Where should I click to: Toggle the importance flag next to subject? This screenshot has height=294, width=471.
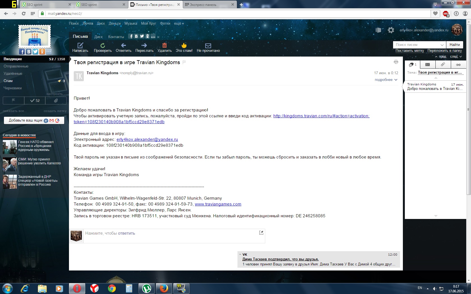click(184, 62)
